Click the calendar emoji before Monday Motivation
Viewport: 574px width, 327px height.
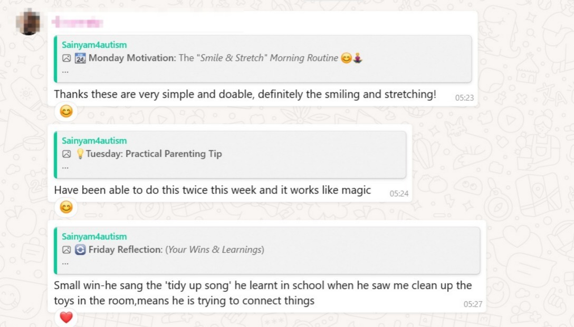click(x=80, y=58)
